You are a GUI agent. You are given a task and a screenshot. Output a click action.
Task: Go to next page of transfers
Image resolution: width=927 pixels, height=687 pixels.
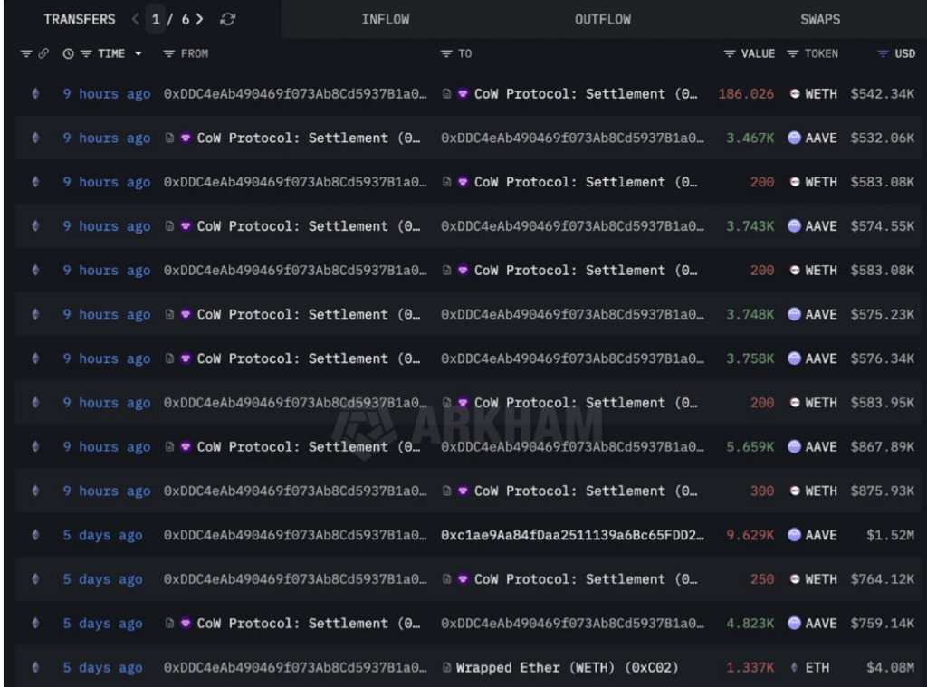(x=199, y=19)
